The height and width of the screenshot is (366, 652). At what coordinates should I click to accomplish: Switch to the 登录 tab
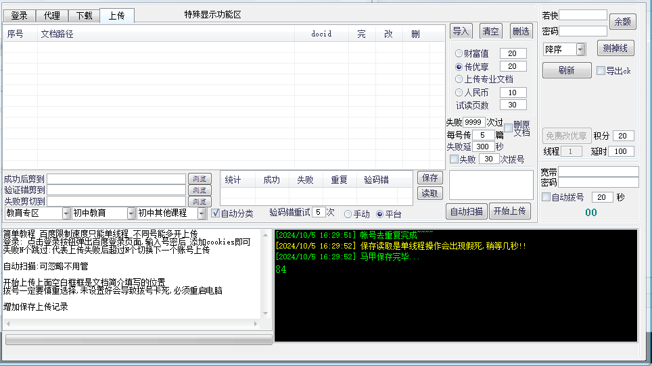pos(19,16)
